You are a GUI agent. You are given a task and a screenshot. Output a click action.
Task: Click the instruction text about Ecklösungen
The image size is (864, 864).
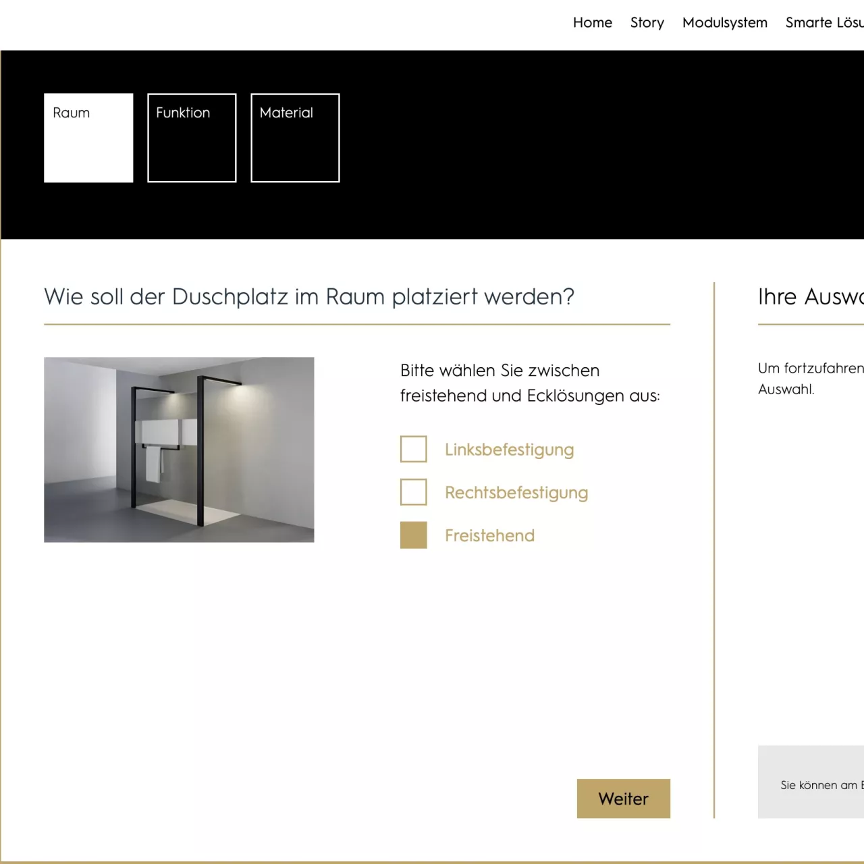click(530, 383)
